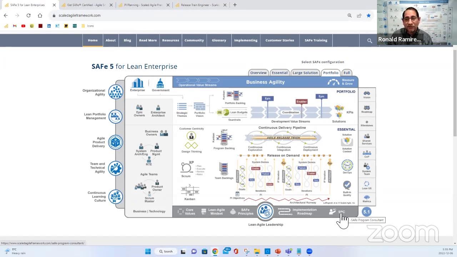Select the Overview configuration tab

pos(258,72)
